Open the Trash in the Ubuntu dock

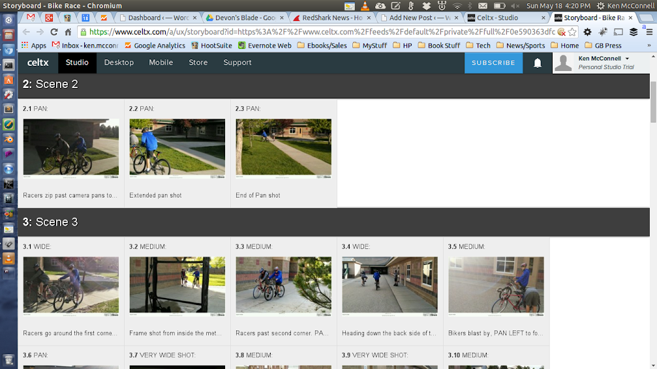click(8, 359)
